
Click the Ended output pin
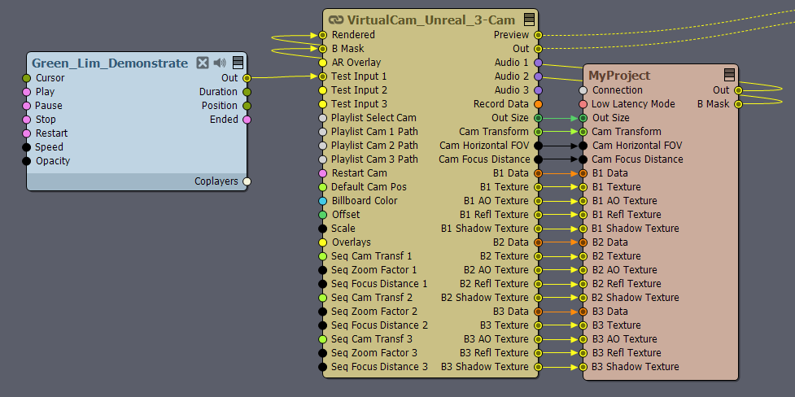[x=247, y=120]
